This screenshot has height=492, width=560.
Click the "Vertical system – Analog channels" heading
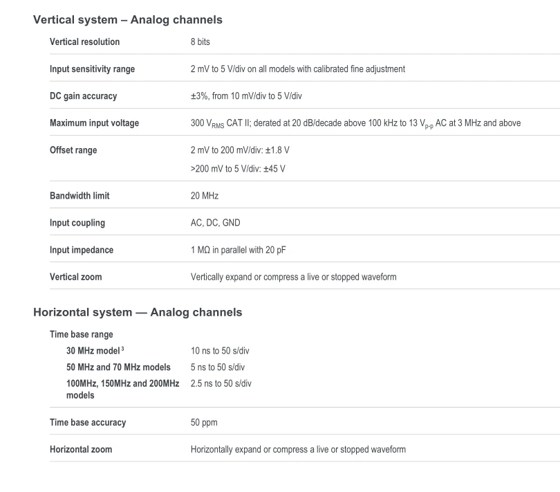(127, 20)
